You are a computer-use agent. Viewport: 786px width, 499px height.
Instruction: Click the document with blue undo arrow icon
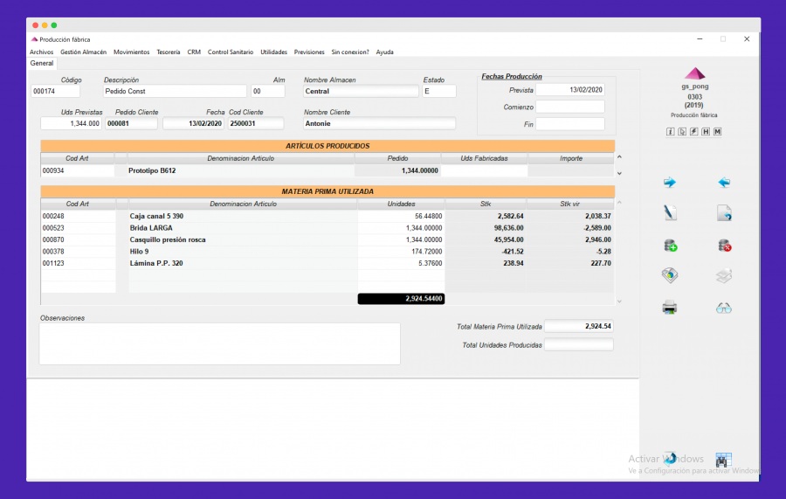point(724,213)
